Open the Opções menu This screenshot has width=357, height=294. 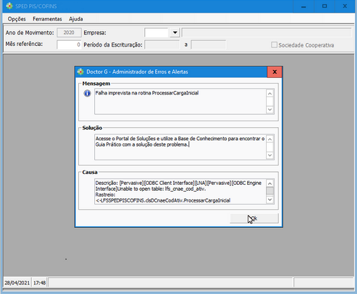[17, 19]
